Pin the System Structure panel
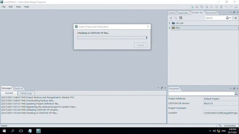The image size is (239, 134). (x=234, y=12)
